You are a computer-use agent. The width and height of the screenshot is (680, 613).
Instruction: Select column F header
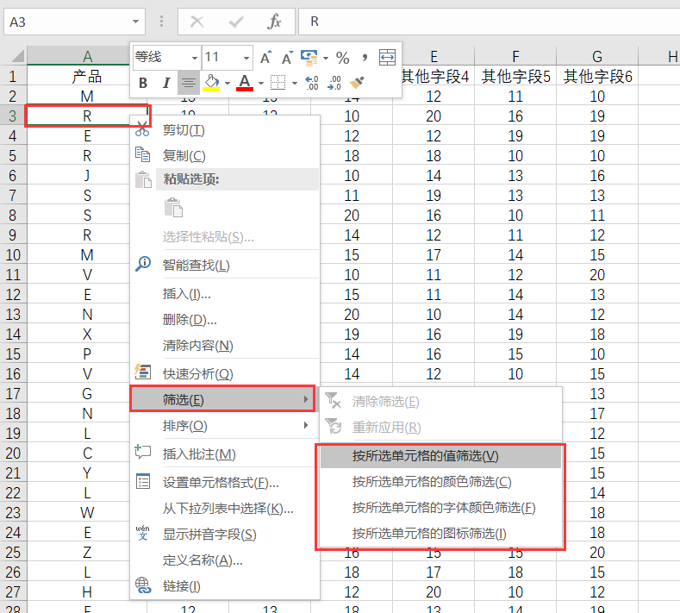515,56
